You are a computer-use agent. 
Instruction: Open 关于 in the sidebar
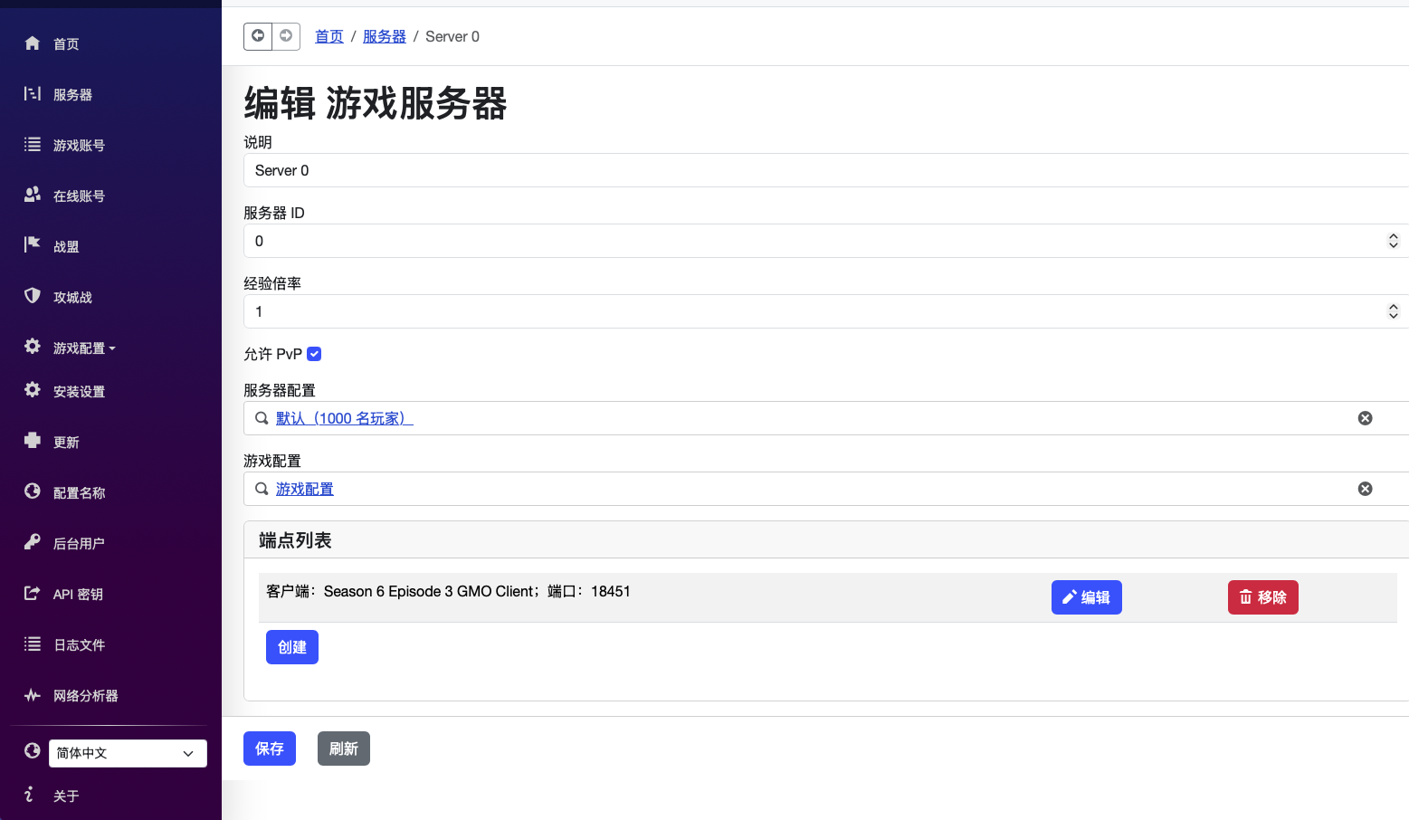(66, 796)
